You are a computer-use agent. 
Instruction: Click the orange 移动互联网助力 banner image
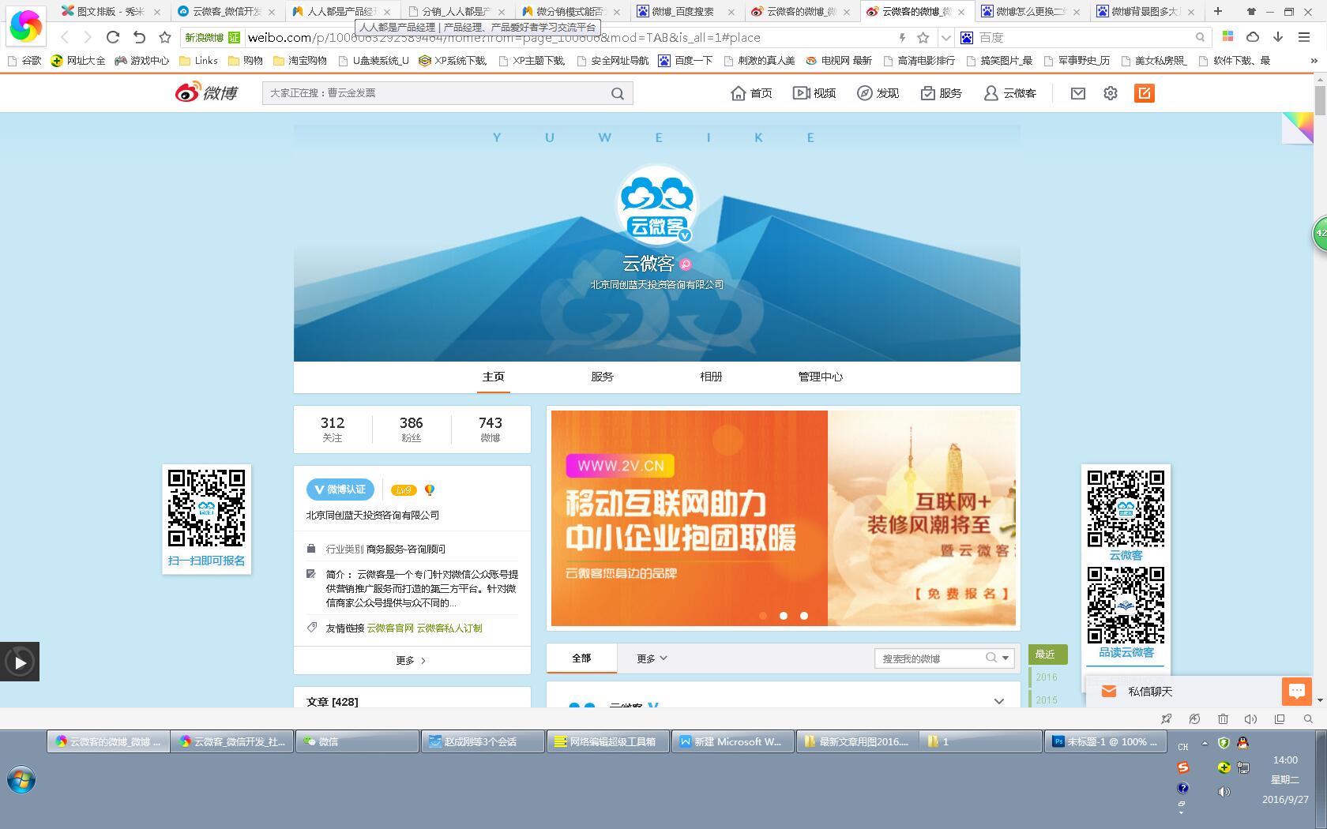coord(690,518)
